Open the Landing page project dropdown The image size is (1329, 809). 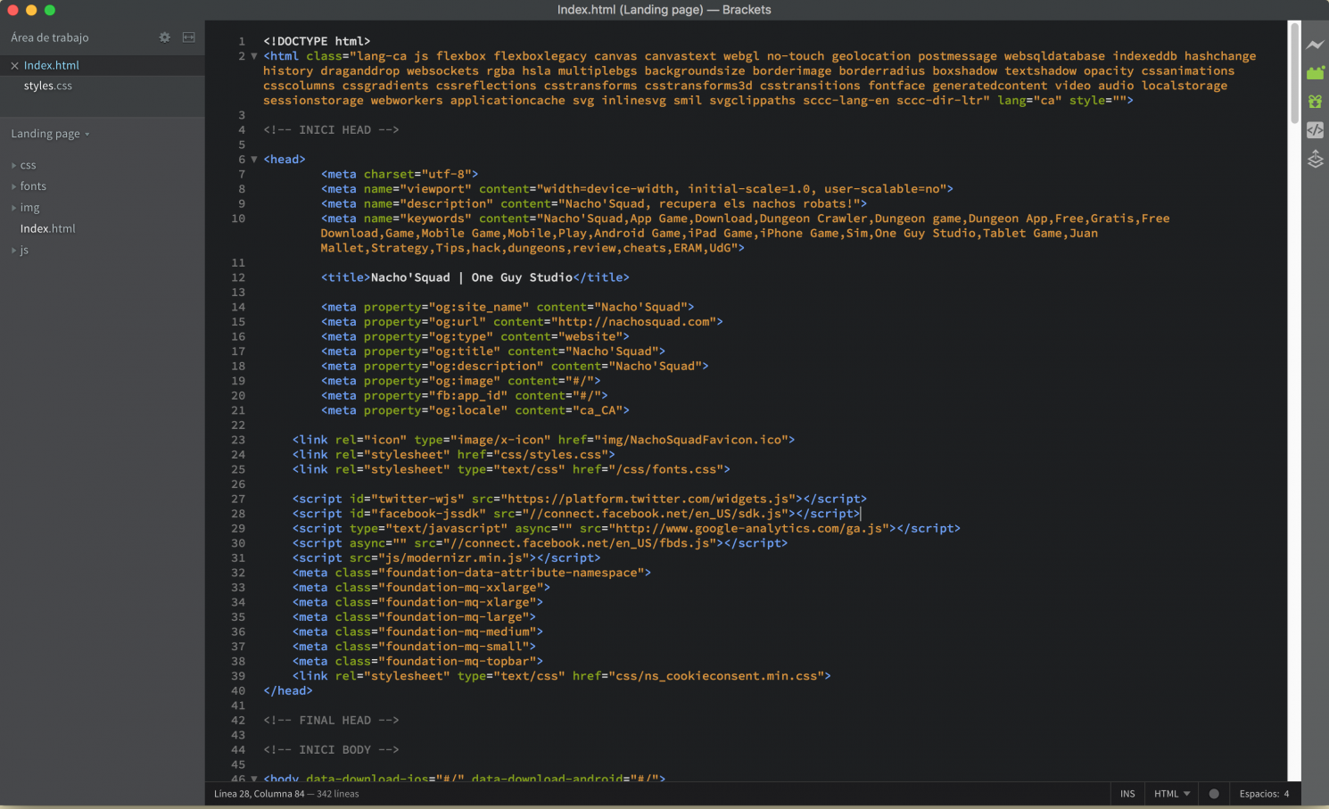[x=50, y=134]
